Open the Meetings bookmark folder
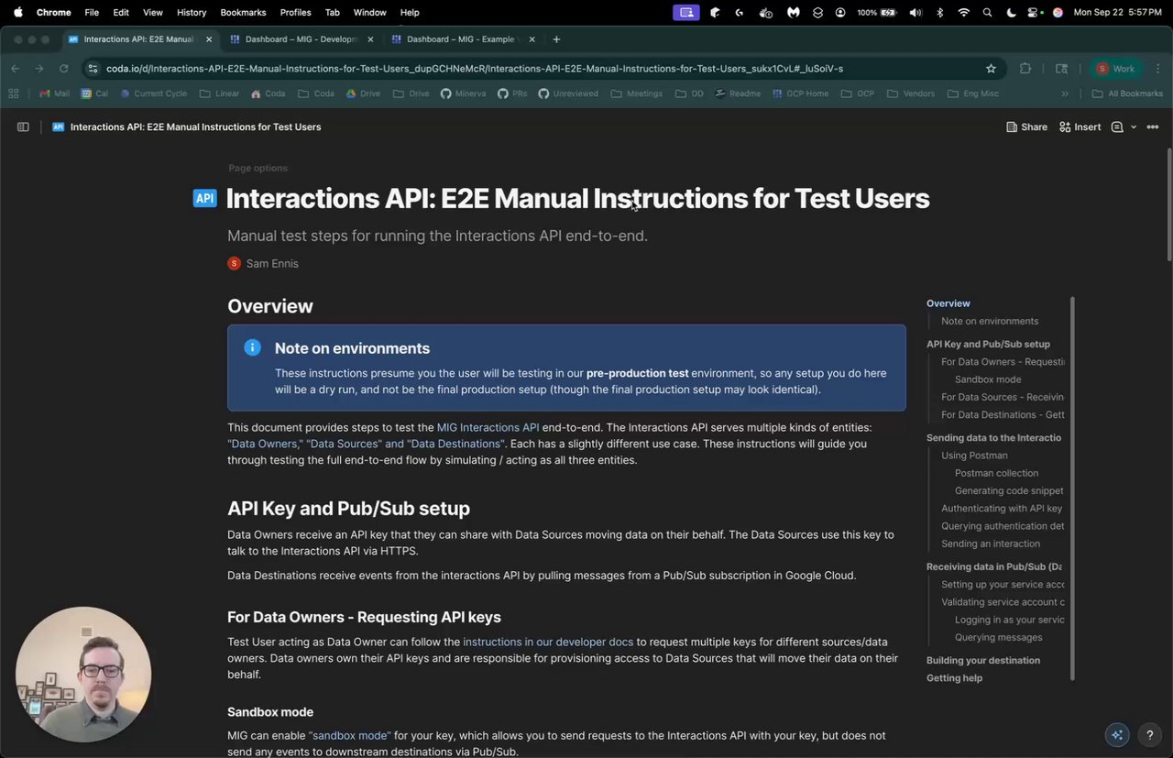This screenshot has height=758, width=1173. 636,93
